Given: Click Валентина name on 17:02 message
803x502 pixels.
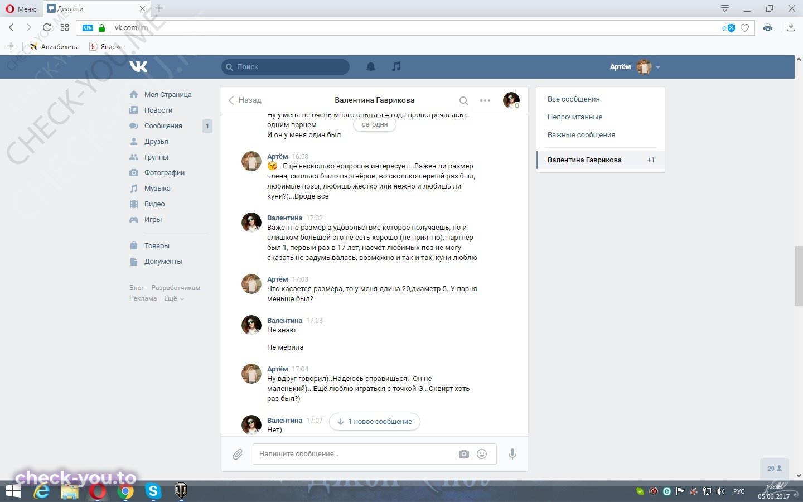Looking at the screenshot, I should point(284,218).
